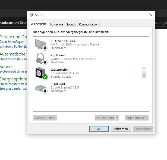Click the Sound dialog title icon

[31, 15]
